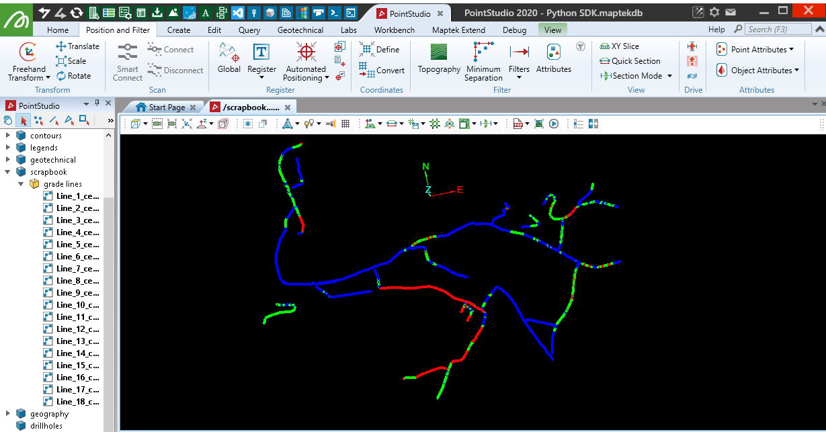Open the Labs ribbon tab
This screenshot has width=826, height=432.
(x=349, y=30)
